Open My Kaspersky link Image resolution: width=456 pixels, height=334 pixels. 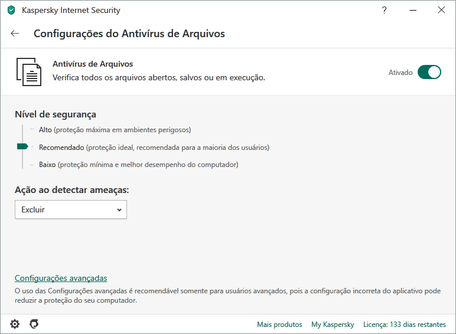(x=333, y=325)
